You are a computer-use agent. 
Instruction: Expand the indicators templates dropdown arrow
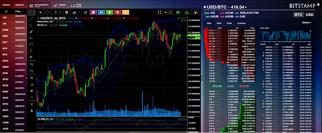pyautogui.click(x=79, y=12)
